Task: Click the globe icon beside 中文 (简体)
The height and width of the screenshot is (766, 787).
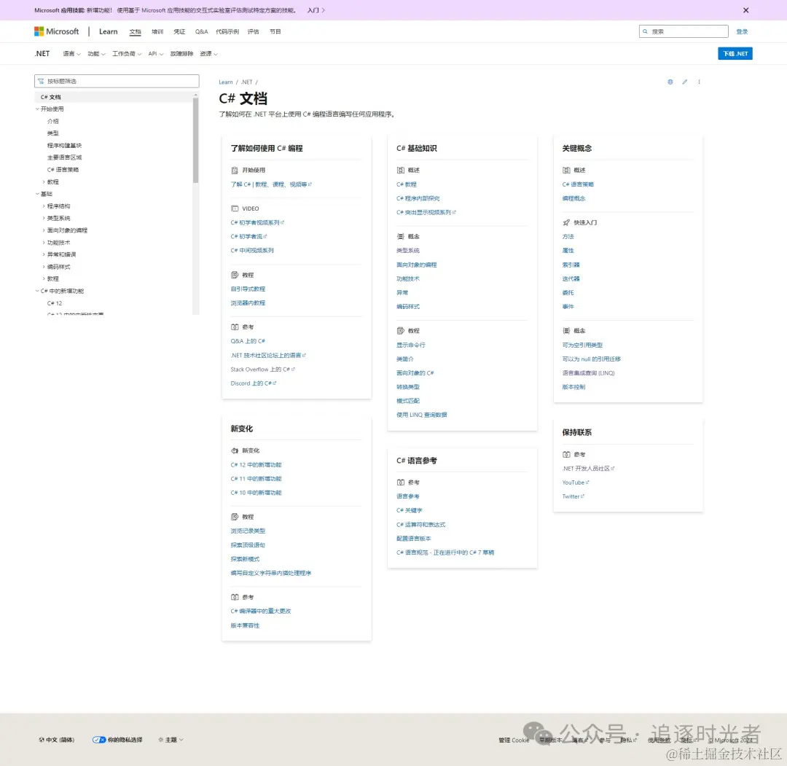Action: coord(42,739)
